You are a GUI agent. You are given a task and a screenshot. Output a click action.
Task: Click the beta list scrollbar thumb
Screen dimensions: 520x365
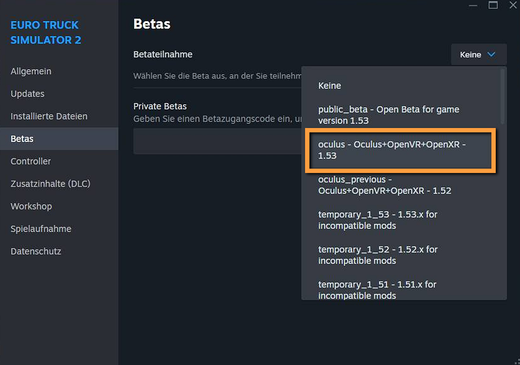[503, 96]
